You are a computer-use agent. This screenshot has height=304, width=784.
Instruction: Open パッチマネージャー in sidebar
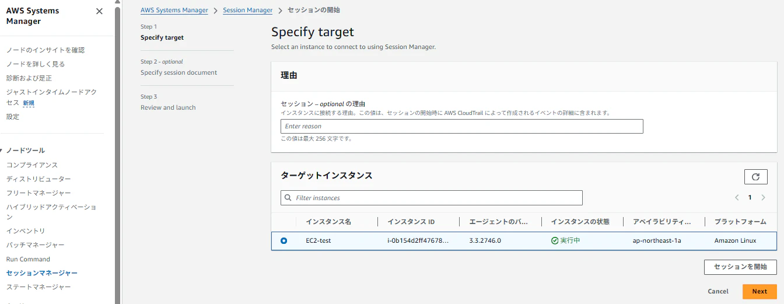pyautogui.click(x=36, y=245)
